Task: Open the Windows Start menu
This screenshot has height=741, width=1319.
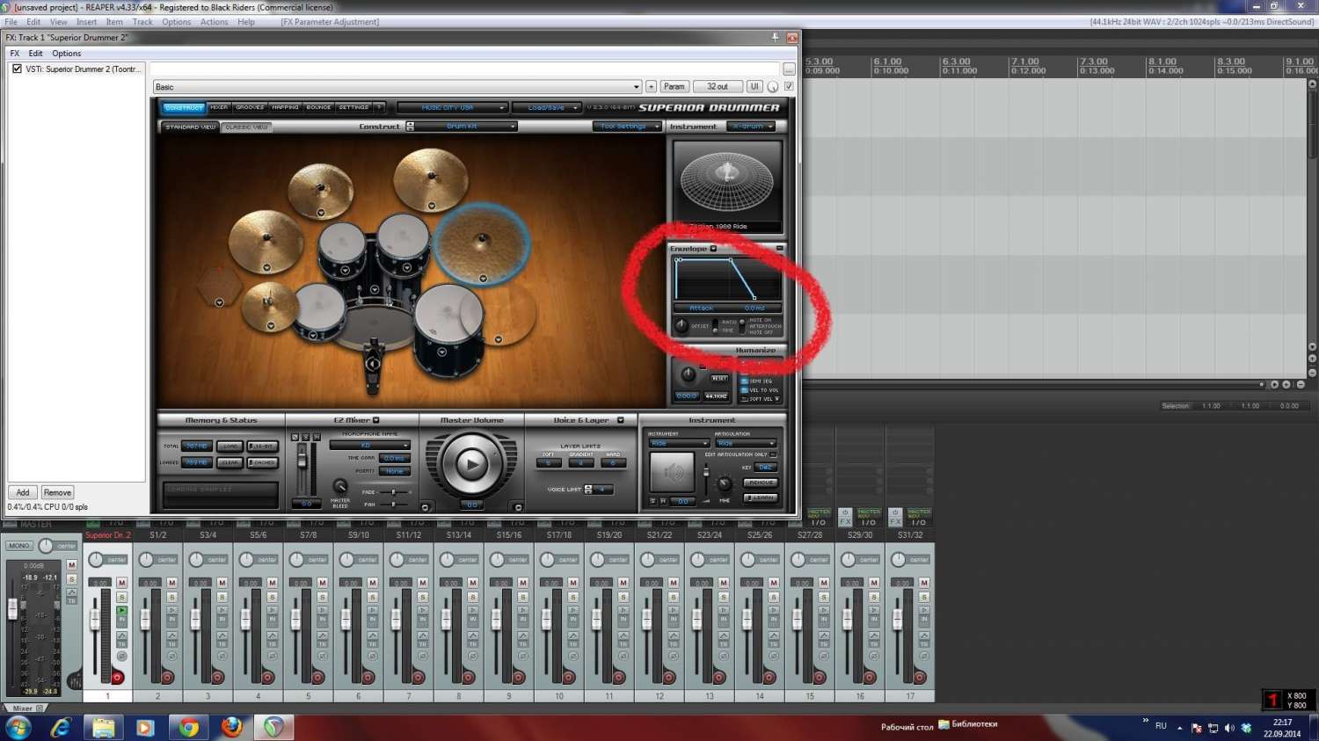Action: point(18,727)
